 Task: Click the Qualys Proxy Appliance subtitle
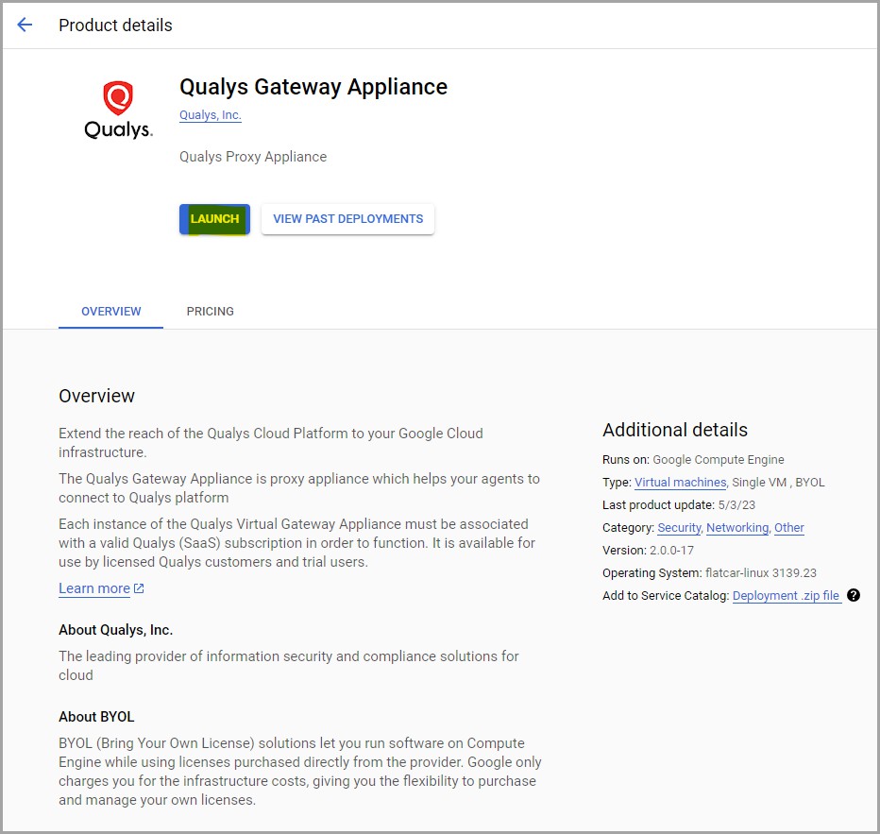tap(253, 157)
